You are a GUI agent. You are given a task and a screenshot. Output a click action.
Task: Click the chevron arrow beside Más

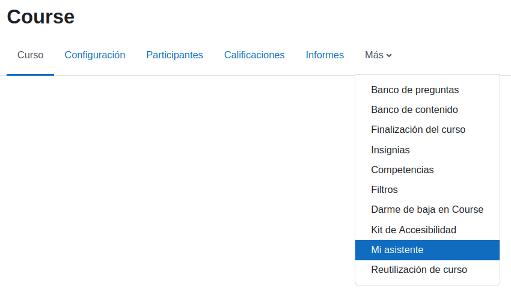click(389, 56)
